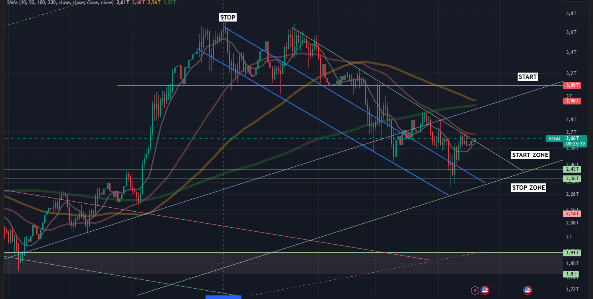
Task: Select the START ZONE text label
Action: [530, 155]
